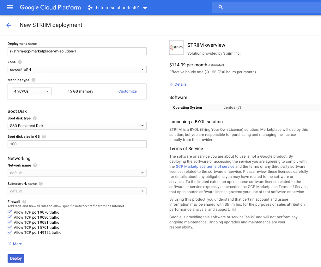Show help for Subnetwork name
Viewport: 321px width, 267px height.
point(41,184)
